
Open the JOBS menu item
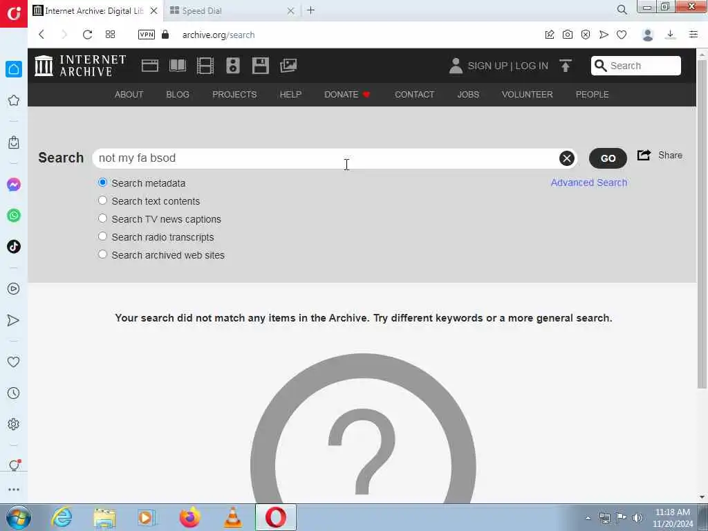[x=468, y=94]
